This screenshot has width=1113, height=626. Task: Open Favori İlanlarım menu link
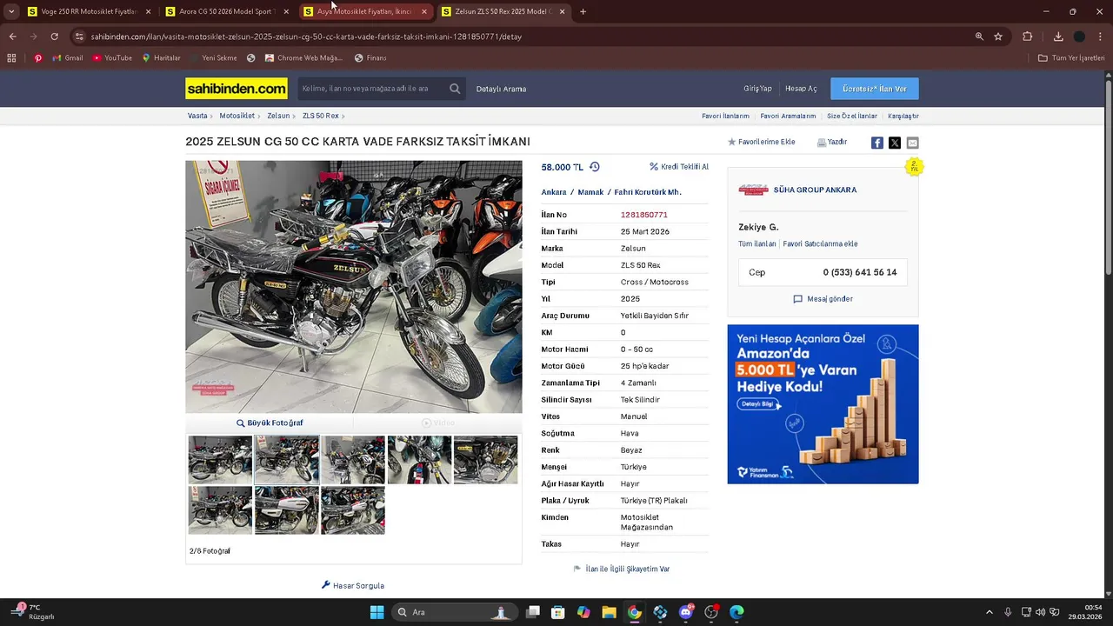click(x=725, y=116)
